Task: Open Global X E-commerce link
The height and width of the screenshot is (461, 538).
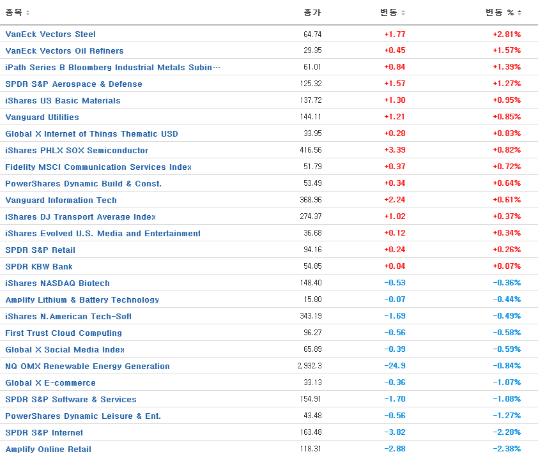Action: click(50, 383)
